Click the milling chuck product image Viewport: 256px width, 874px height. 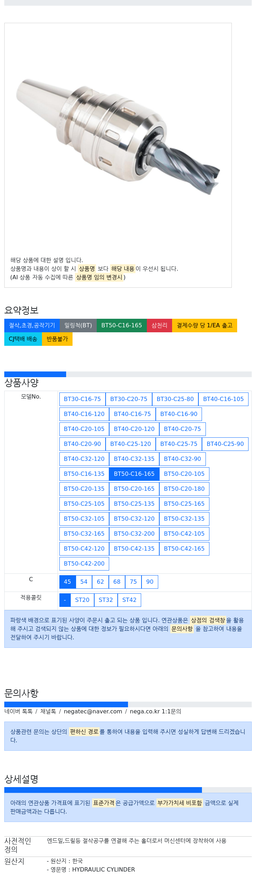118,137
